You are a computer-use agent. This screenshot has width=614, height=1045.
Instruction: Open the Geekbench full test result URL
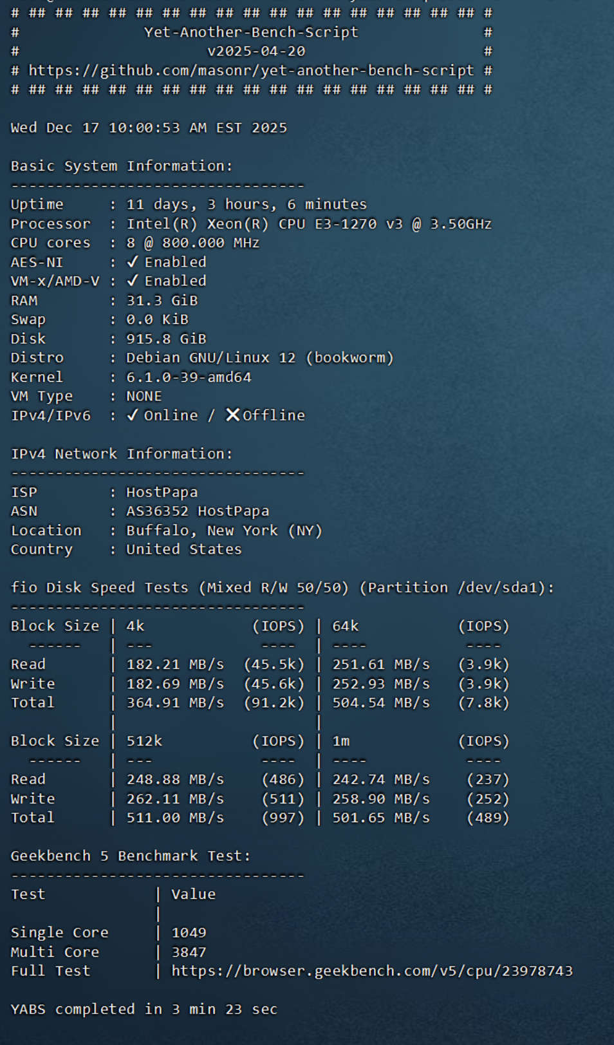pyautogui.click(x=371, y=971)
